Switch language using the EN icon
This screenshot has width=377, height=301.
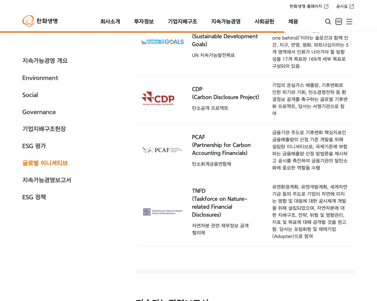(338, 21)
